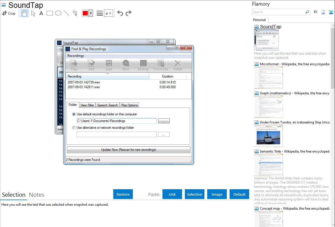
Task: Activate the hand pan tool
Action: click(x=25, y=13)
